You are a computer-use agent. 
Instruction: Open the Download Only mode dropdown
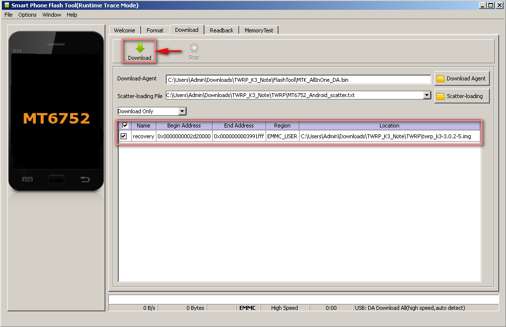(x=182, y=111)
